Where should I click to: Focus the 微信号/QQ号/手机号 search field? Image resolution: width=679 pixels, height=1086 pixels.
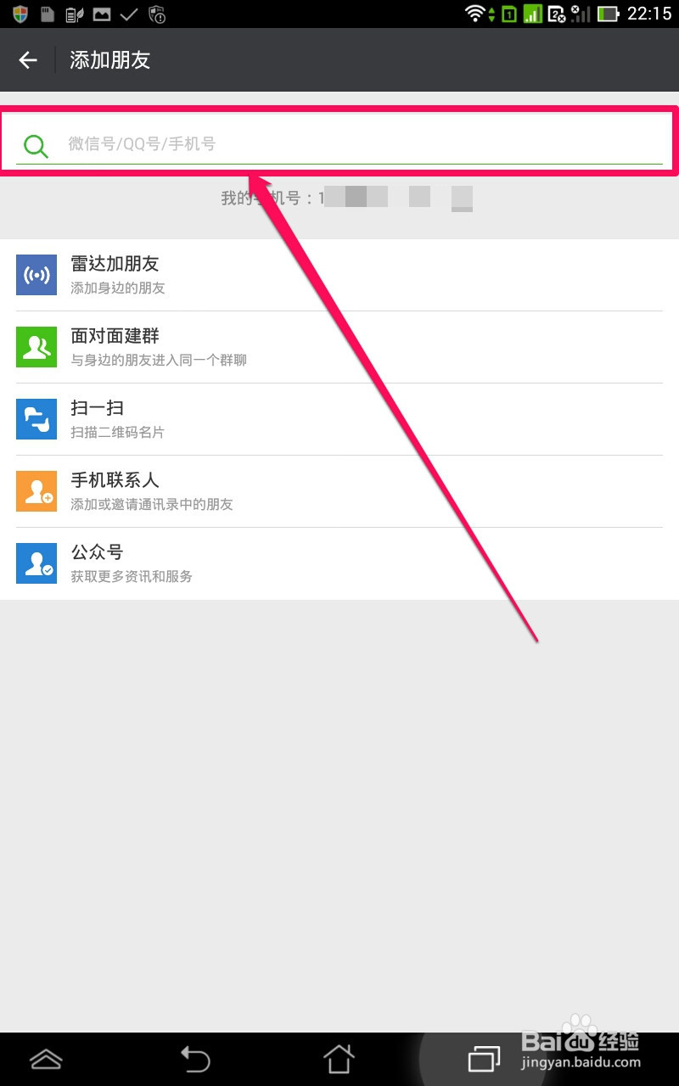(339, 143)
